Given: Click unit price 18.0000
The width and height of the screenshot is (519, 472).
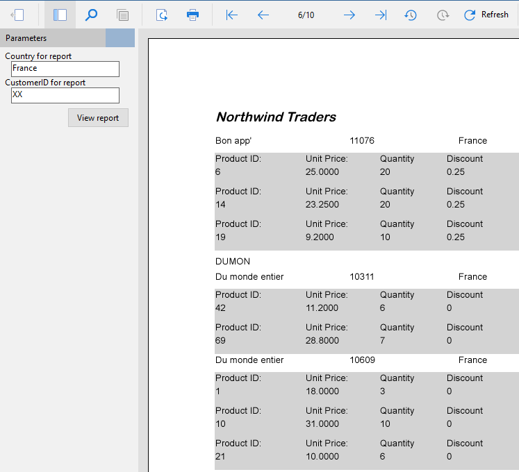Looking at the screenshot, I should click(x=322, y=391).
